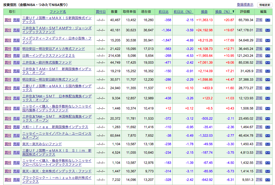Click 買付 for 楽天－楽天みらいファンド
This screenshot has height=185, width=275.
8,144
